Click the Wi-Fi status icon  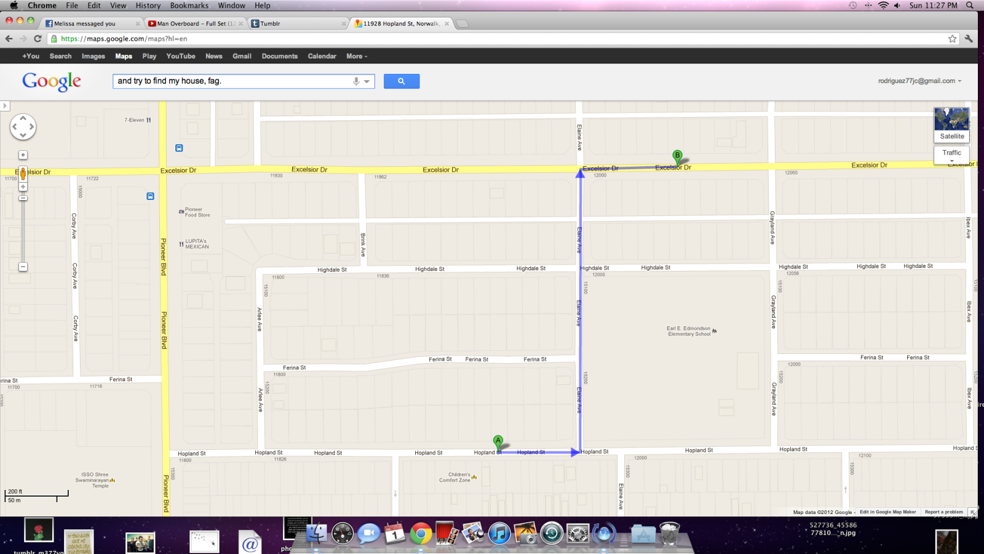pyautogui.click(x=883, y=6)
